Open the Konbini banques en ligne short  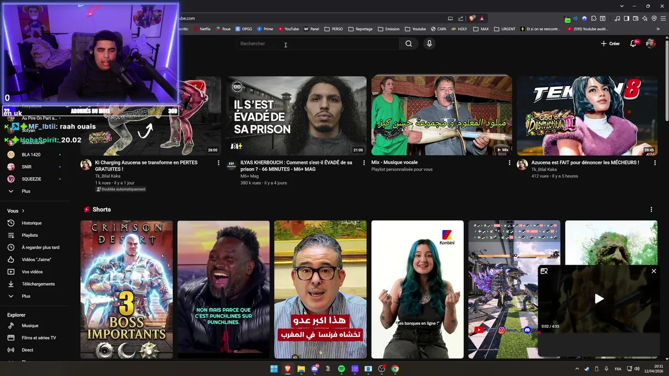[x=417, y=289]
